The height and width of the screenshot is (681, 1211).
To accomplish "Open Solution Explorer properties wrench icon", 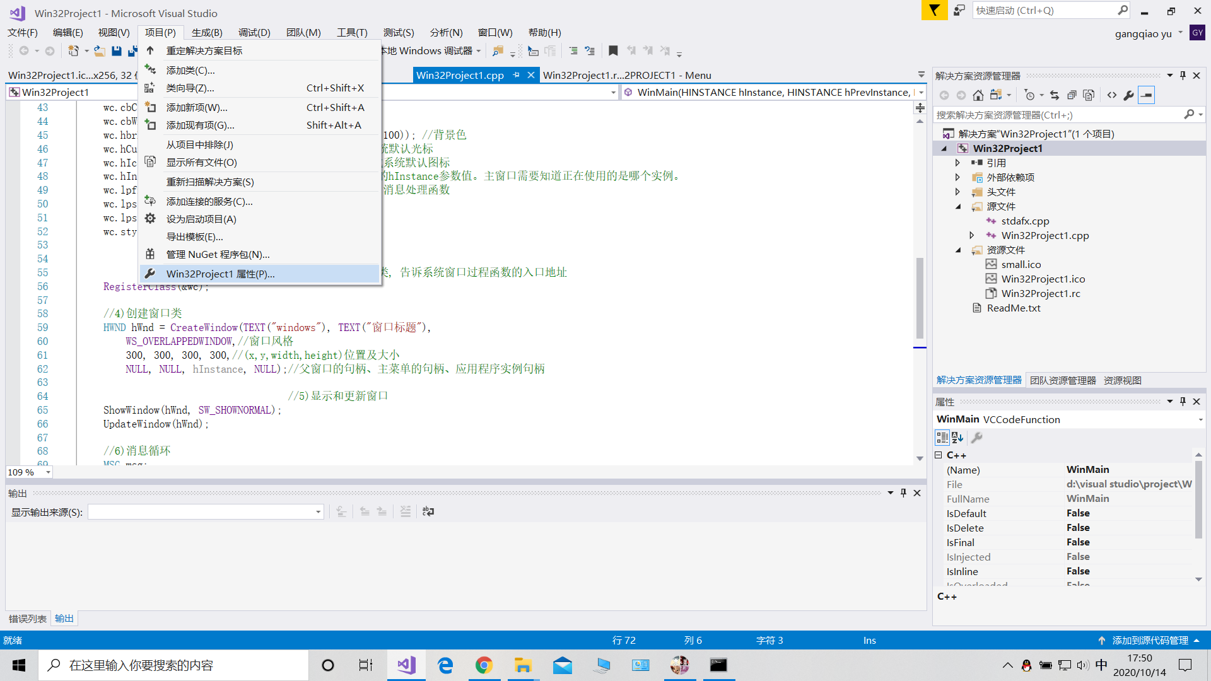I will click(x=1128, y=95).
